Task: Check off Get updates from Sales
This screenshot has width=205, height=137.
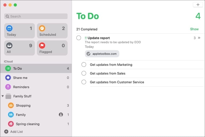Action: coord(84,73)
